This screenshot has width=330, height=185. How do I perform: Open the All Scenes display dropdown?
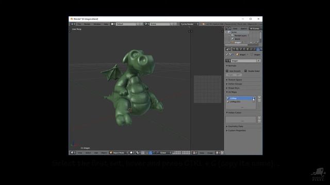click(255, 29)
